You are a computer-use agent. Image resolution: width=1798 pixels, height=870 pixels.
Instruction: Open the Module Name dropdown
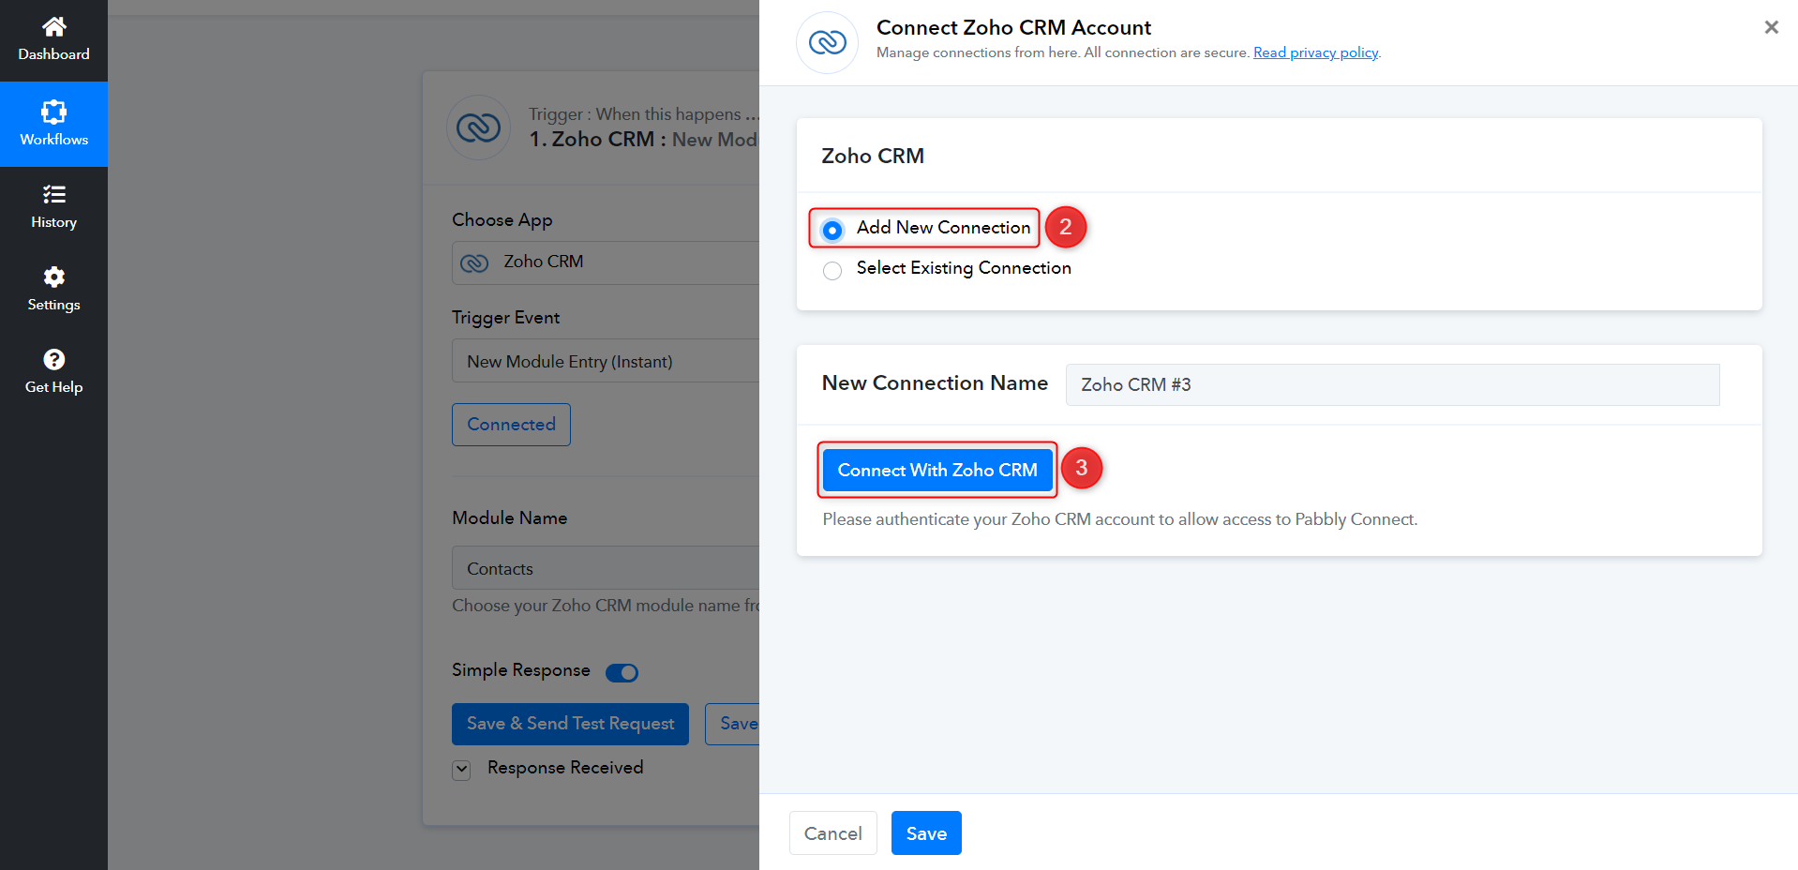pos(606,568)
